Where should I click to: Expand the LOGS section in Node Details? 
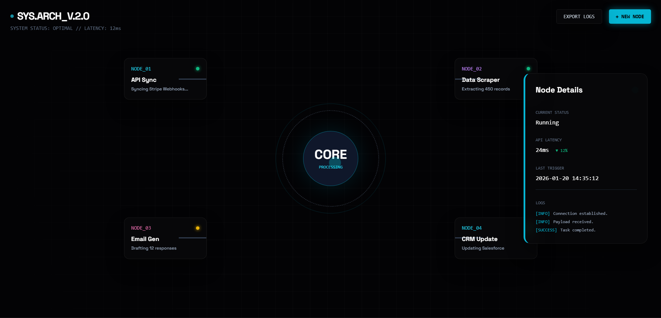coord(540,203)
